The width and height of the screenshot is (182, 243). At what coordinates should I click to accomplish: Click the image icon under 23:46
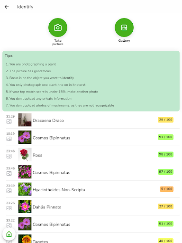click(x=9, y=156)
